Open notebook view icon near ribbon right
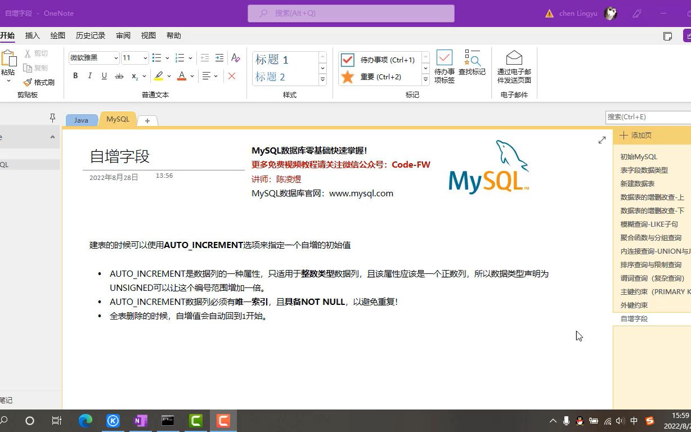This screenshot has height=432, width=691. [x=668, y=36]
